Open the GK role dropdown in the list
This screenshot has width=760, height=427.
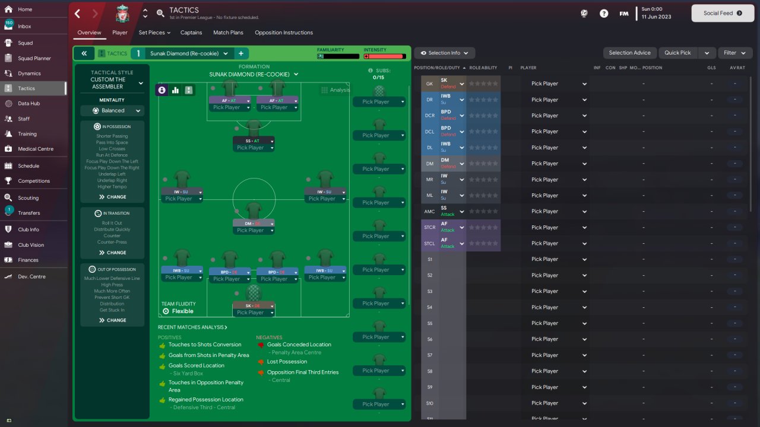[x=461, y=84]
